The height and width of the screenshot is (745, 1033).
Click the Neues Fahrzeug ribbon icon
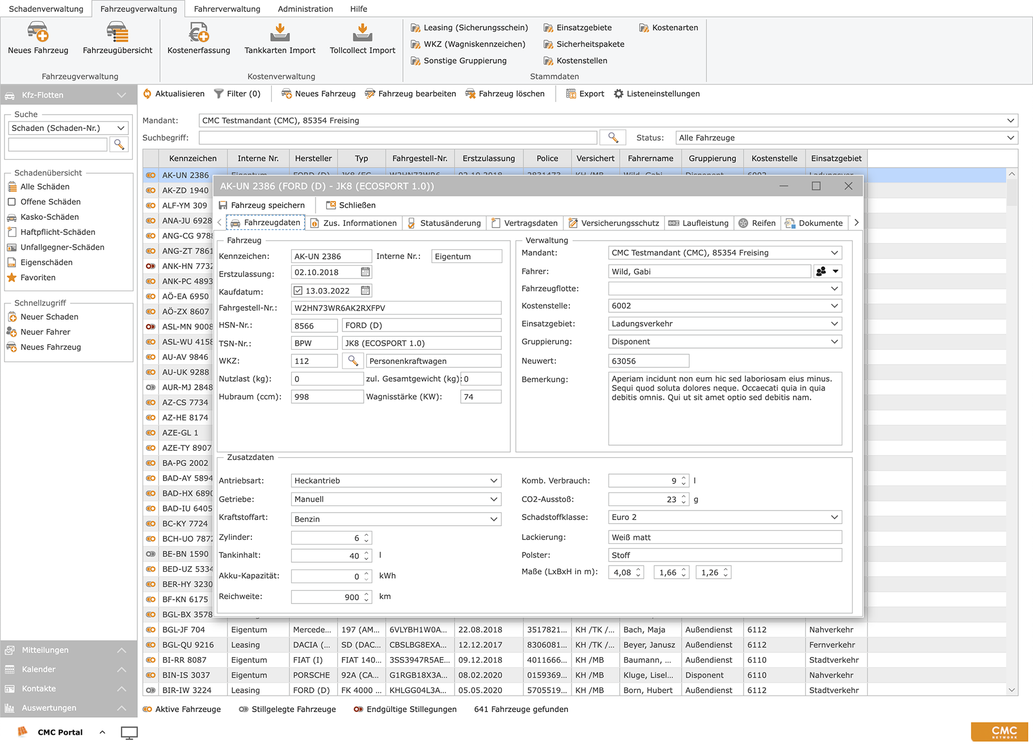[x=37, y=38]
